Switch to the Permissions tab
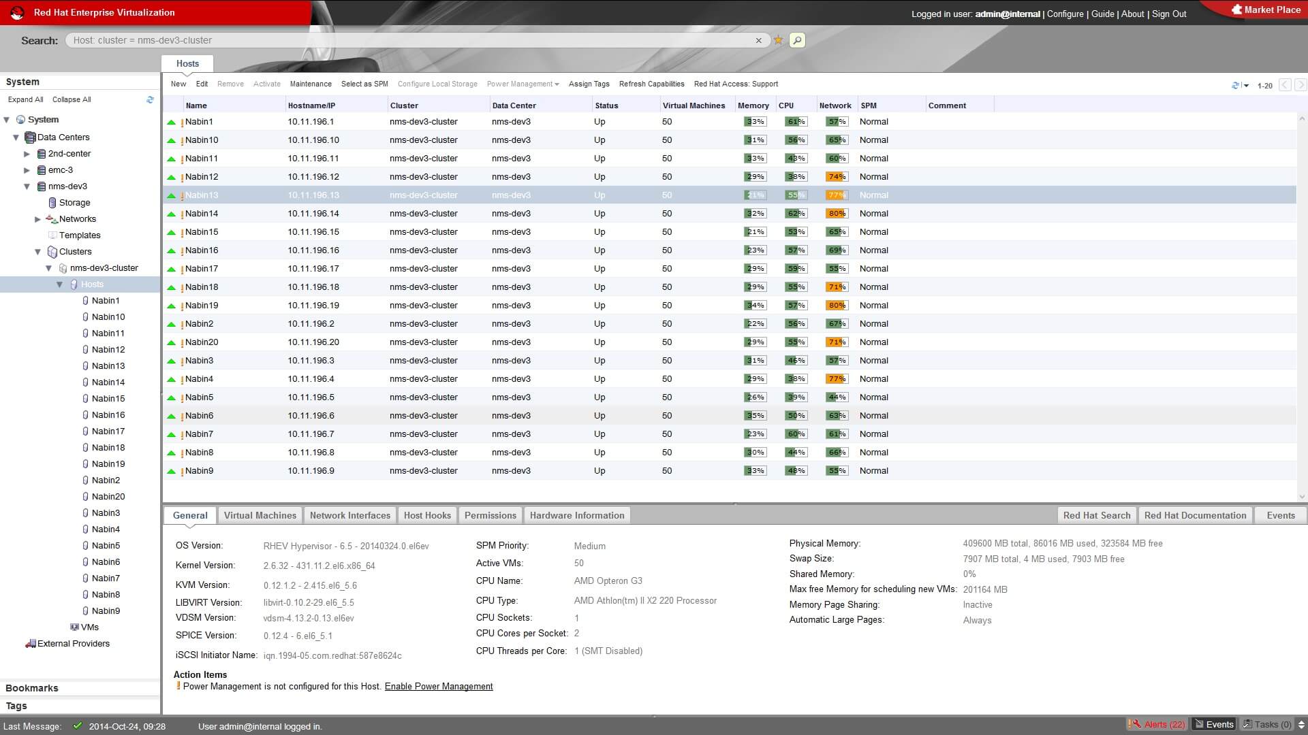The height and width of the screenshot is (735, 1308). 490,515
